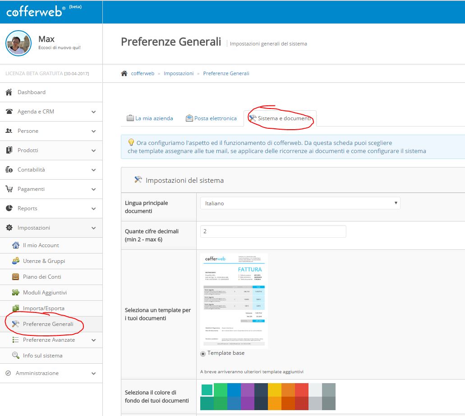Pick the orange color swatch in top row
This screenshot has height=416, width=465.
click(x=288, y=389)
